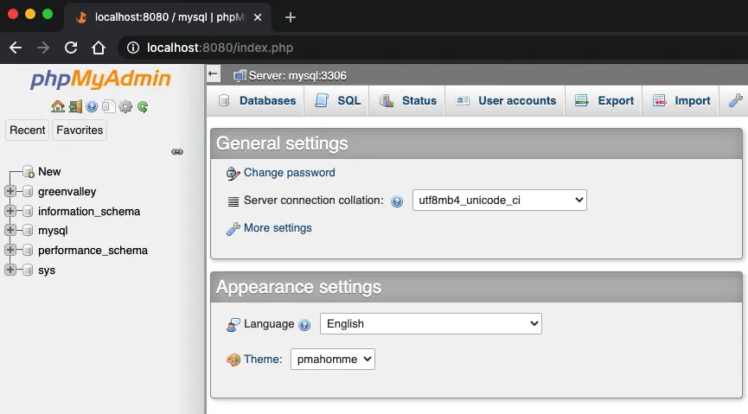Open navigation panel settings gear icon
The image size is (748, 414).
125,107
